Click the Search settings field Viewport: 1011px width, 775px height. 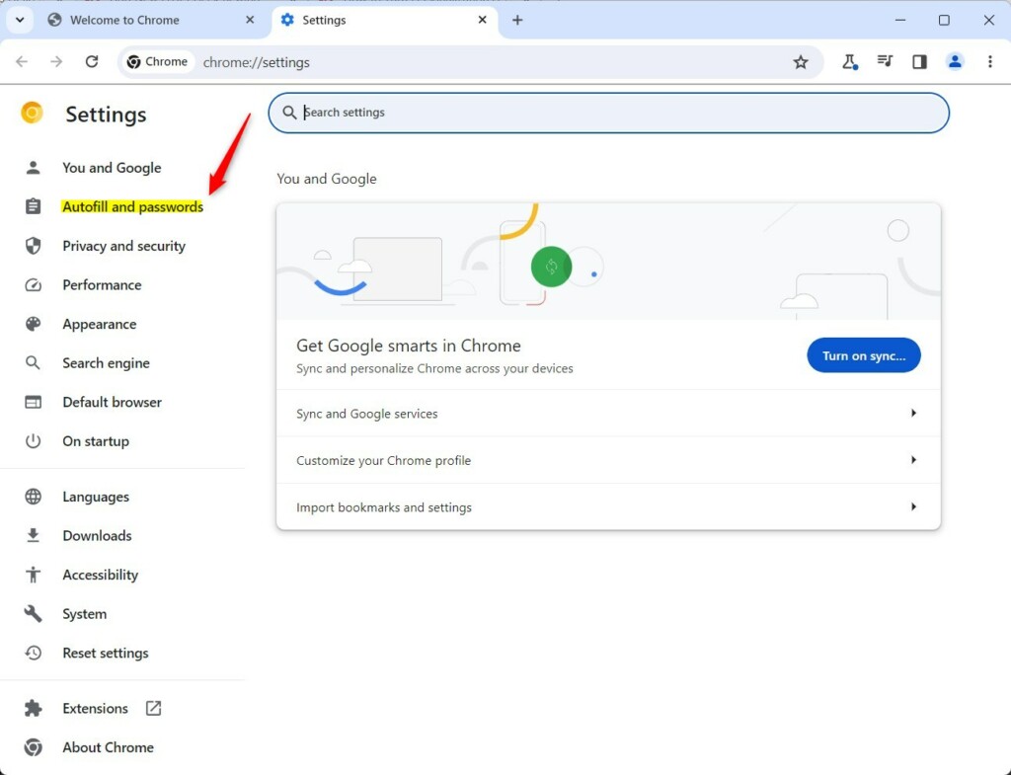(x=607, y=112)
